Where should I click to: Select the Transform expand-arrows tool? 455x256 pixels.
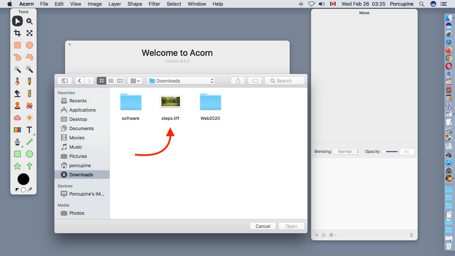tap(30, 33)
